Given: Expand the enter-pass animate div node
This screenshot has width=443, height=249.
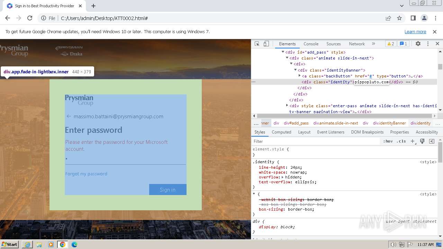Looking at the screenshot, I should point(287,105).
